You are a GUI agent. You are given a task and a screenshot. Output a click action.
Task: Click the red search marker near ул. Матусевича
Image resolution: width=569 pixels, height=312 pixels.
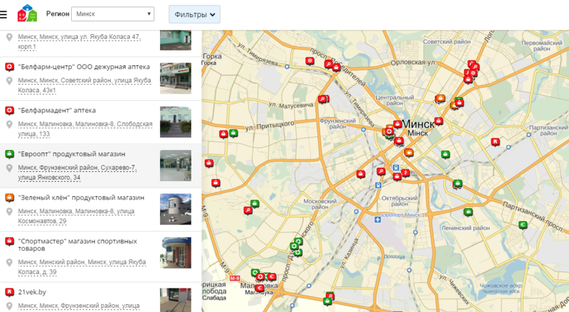coord(323,99)
